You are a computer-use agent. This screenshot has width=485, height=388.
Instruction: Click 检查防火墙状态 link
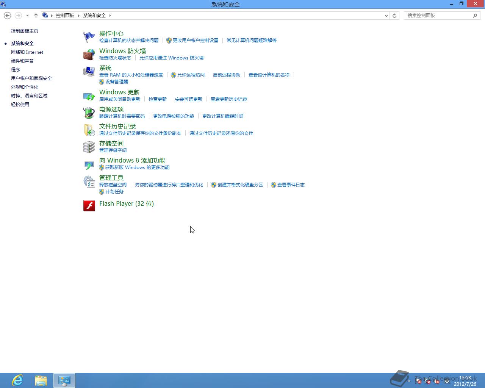tap(115, 58)
